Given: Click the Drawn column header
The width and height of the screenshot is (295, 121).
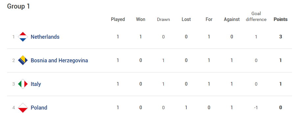Looking at the screenshot, I should (163, 19).
